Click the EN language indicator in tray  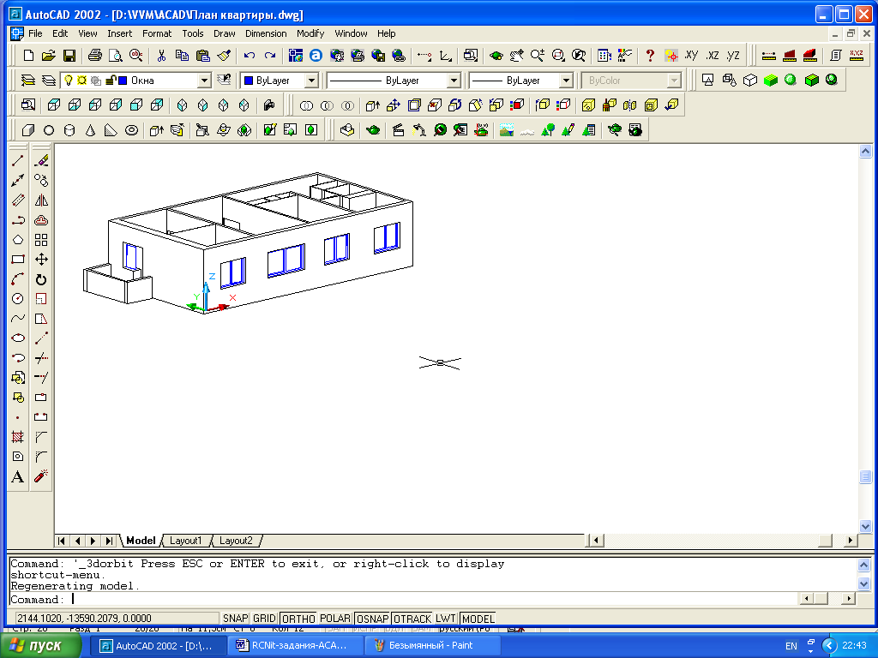[x=791, y=646]
